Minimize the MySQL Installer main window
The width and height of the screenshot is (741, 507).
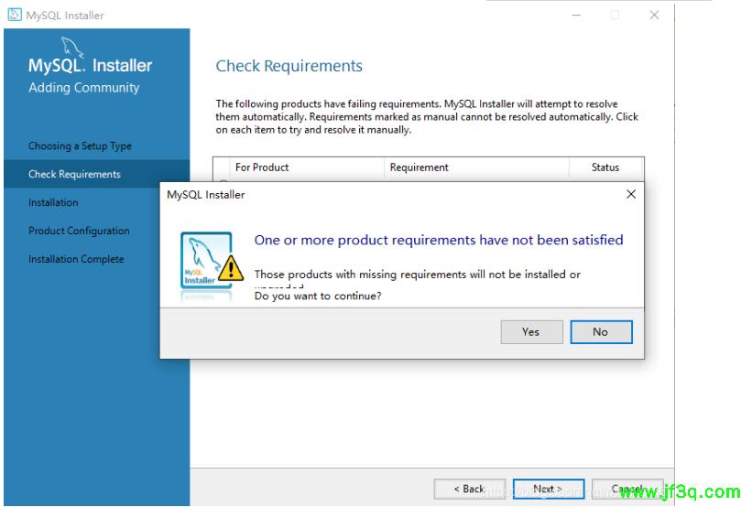[x=575, y=15]
